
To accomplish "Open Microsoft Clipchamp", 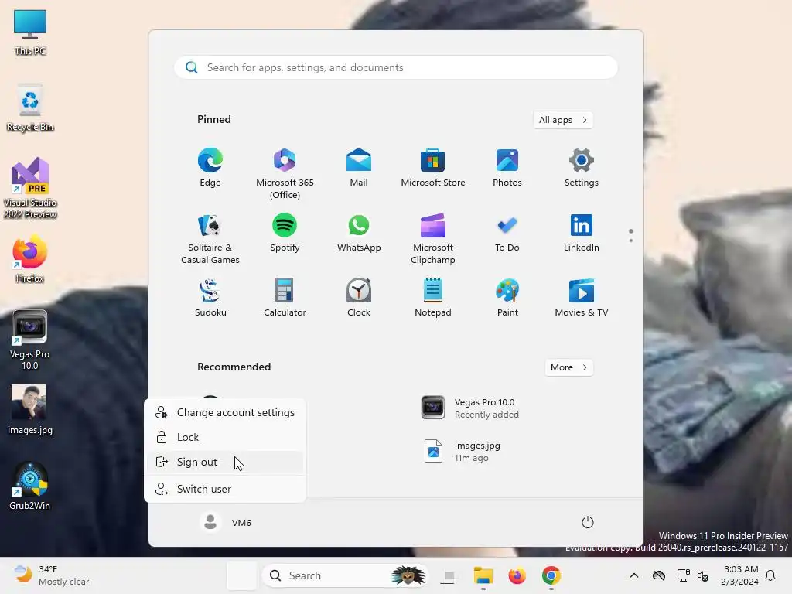I will pyautogui.click(x=433, y=239).
